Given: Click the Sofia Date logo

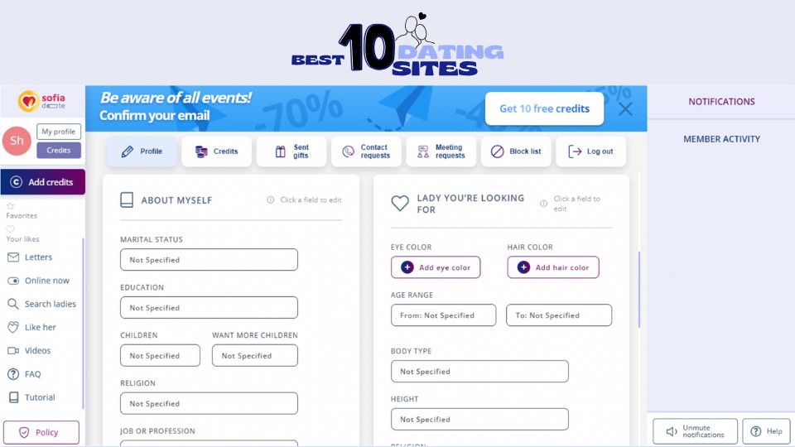Looking at the screenshot, I should tap(41, 102).
